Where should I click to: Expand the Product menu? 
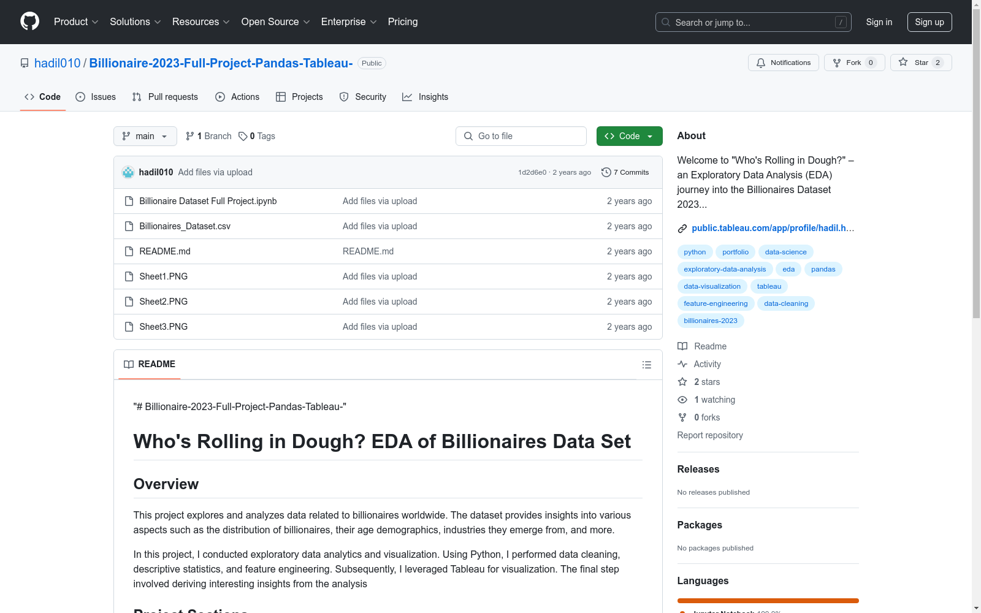[x=76, y=22]
